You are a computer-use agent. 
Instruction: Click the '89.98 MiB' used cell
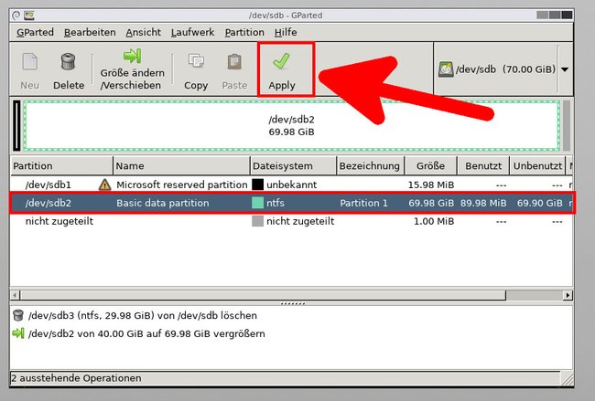point(483,203)
